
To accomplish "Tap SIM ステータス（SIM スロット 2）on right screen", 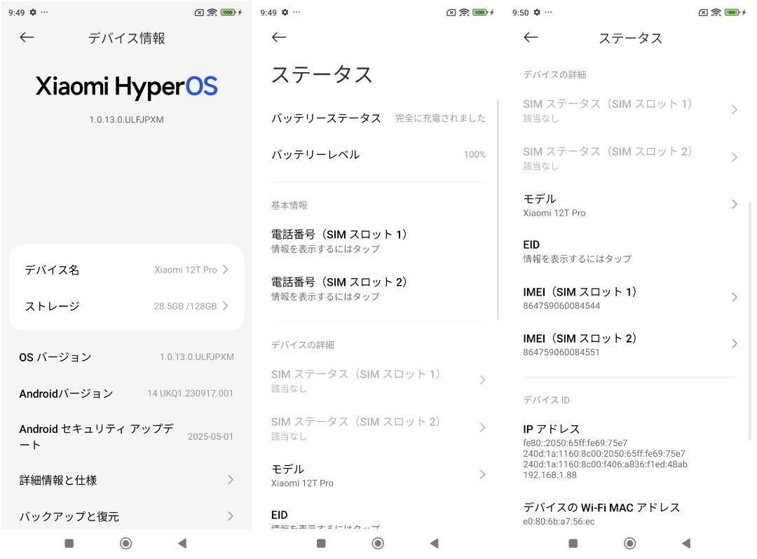I will coord(630,158).
